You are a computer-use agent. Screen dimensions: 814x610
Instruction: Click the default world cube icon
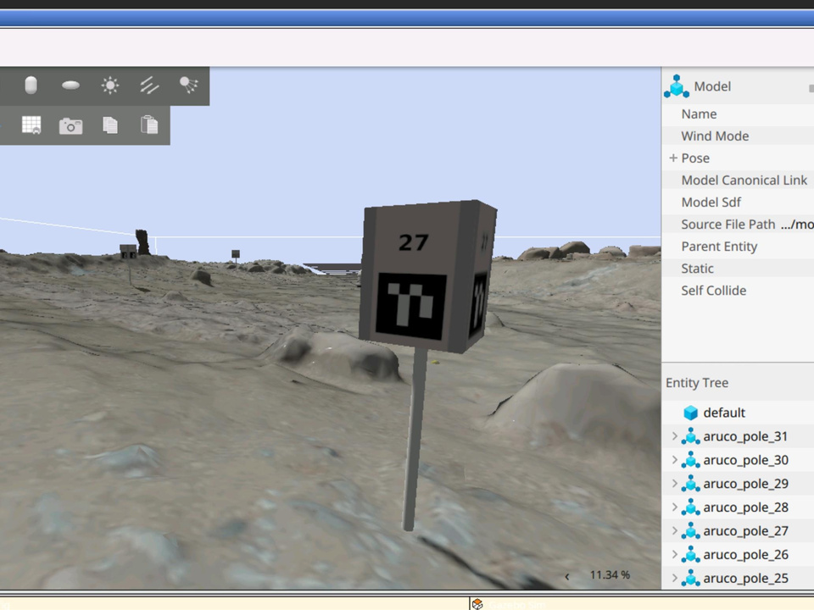(690, 413)
